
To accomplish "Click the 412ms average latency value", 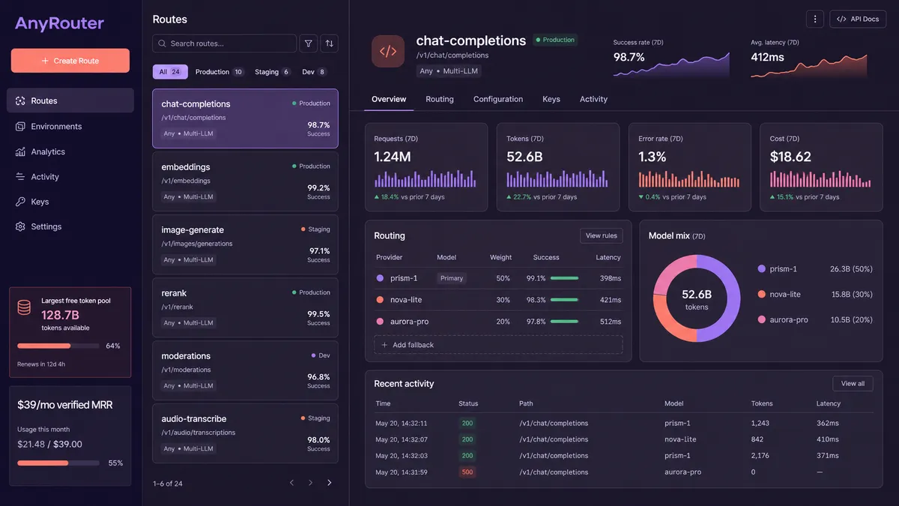I will 768,57.
